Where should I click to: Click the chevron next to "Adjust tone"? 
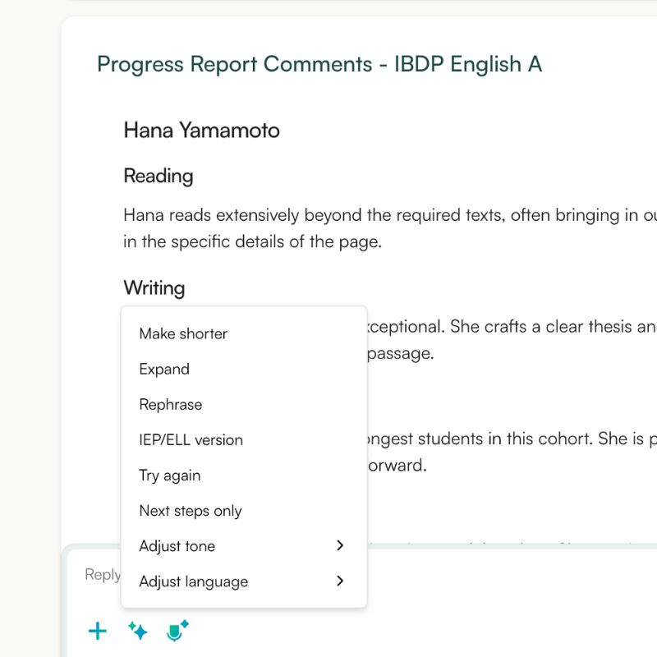339,545
